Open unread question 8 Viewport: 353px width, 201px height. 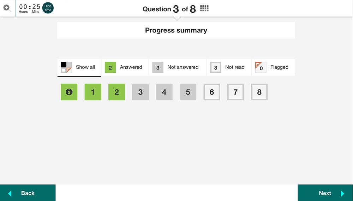[259, 92]
